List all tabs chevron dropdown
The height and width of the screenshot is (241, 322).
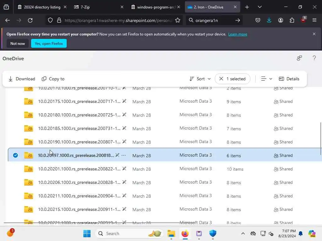[259, 7]
